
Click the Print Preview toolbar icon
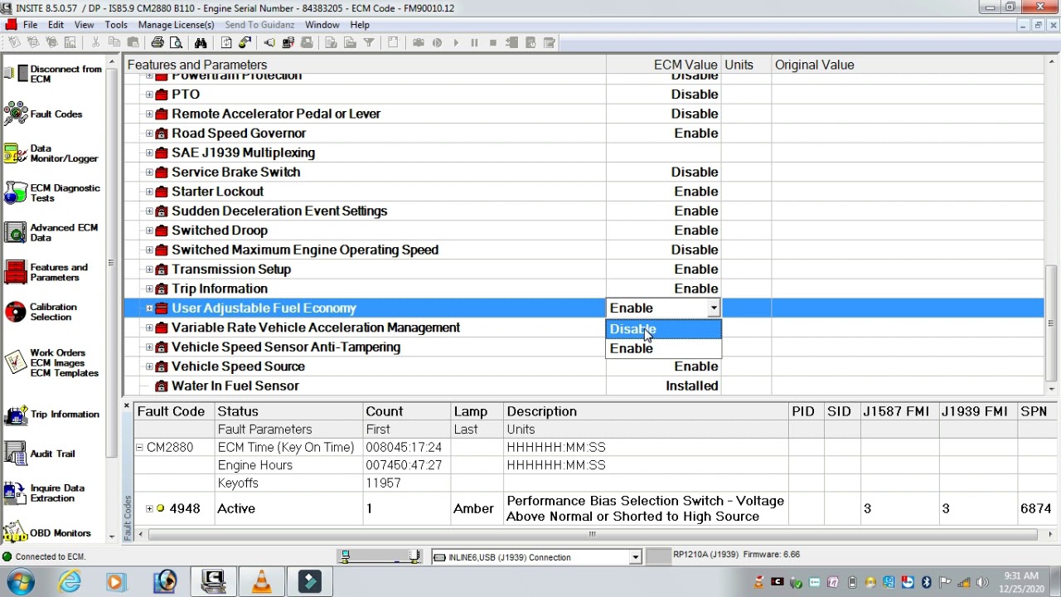pos(176,42)
